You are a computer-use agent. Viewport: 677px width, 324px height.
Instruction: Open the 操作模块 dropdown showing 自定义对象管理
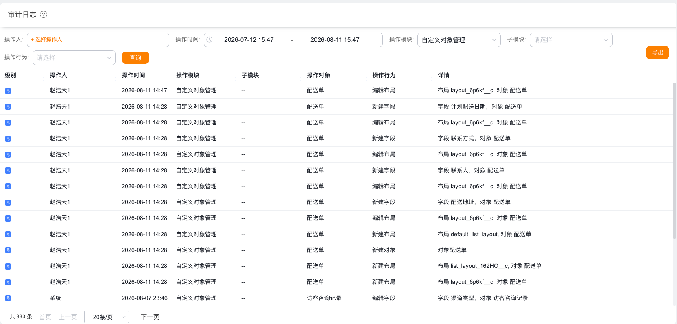tap(459, 40)
